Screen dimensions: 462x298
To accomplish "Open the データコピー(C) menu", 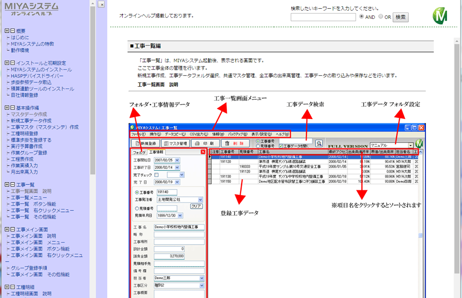I will (175, 135).
